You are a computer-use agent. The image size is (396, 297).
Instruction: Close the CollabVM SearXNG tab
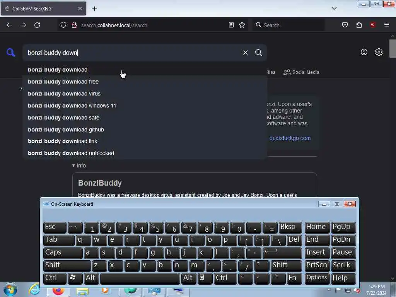[80, 9]
